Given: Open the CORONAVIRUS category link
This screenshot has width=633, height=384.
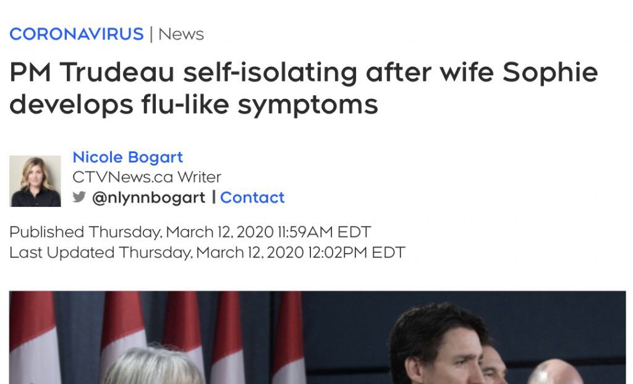Looking at the screenshot, I should pyautogui.click(x=76, y=34).
